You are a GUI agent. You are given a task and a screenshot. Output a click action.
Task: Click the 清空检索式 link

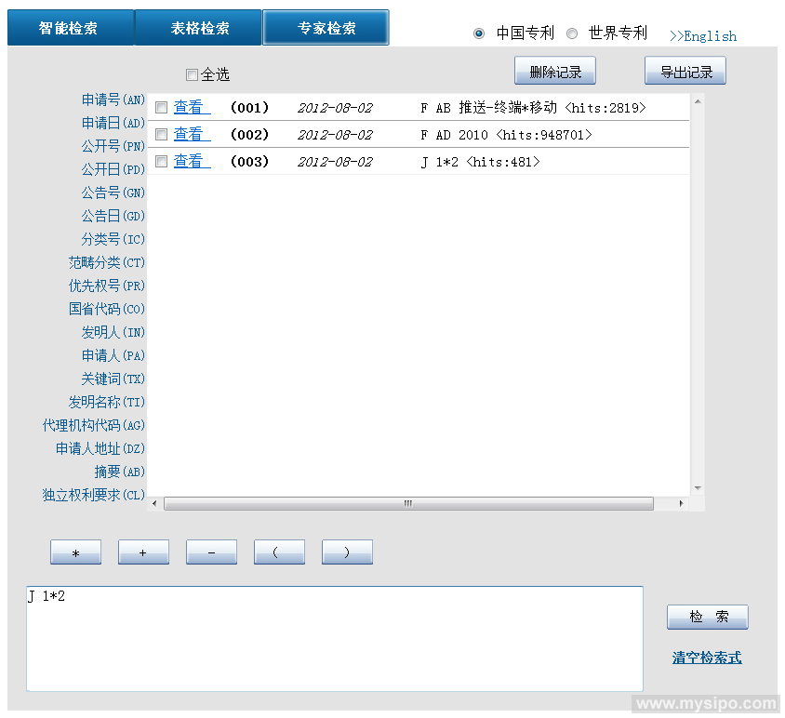tap(706, 658)
